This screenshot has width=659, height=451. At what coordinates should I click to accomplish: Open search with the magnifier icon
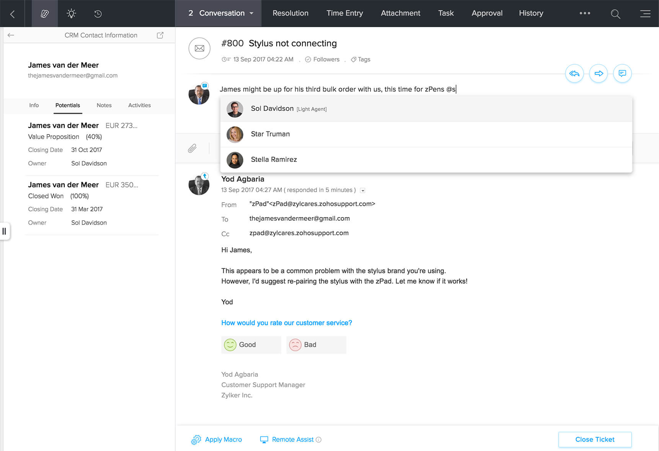pos(615,14)
